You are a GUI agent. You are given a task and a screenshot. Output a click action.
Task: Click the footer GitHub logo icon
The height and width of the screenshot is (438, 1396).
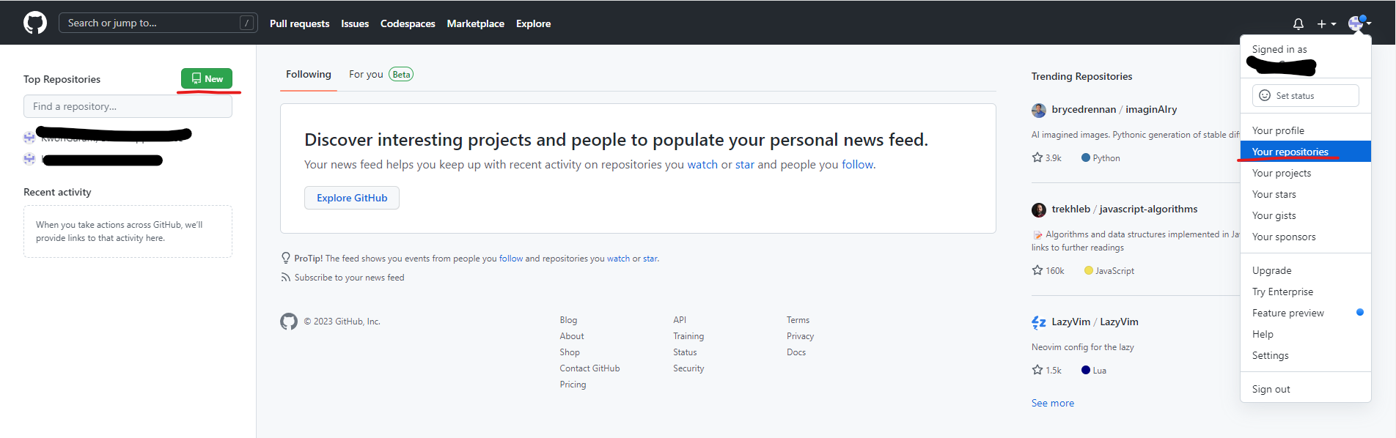click(x=289, y=322)
